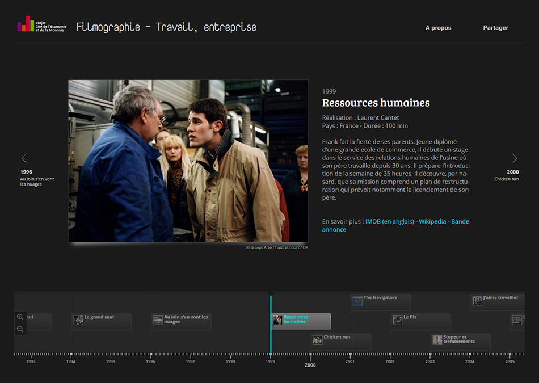Click the Ressources humaines marker thumbnail icon
The width and height of the screenshot is (539, 383).
point(278,320)
